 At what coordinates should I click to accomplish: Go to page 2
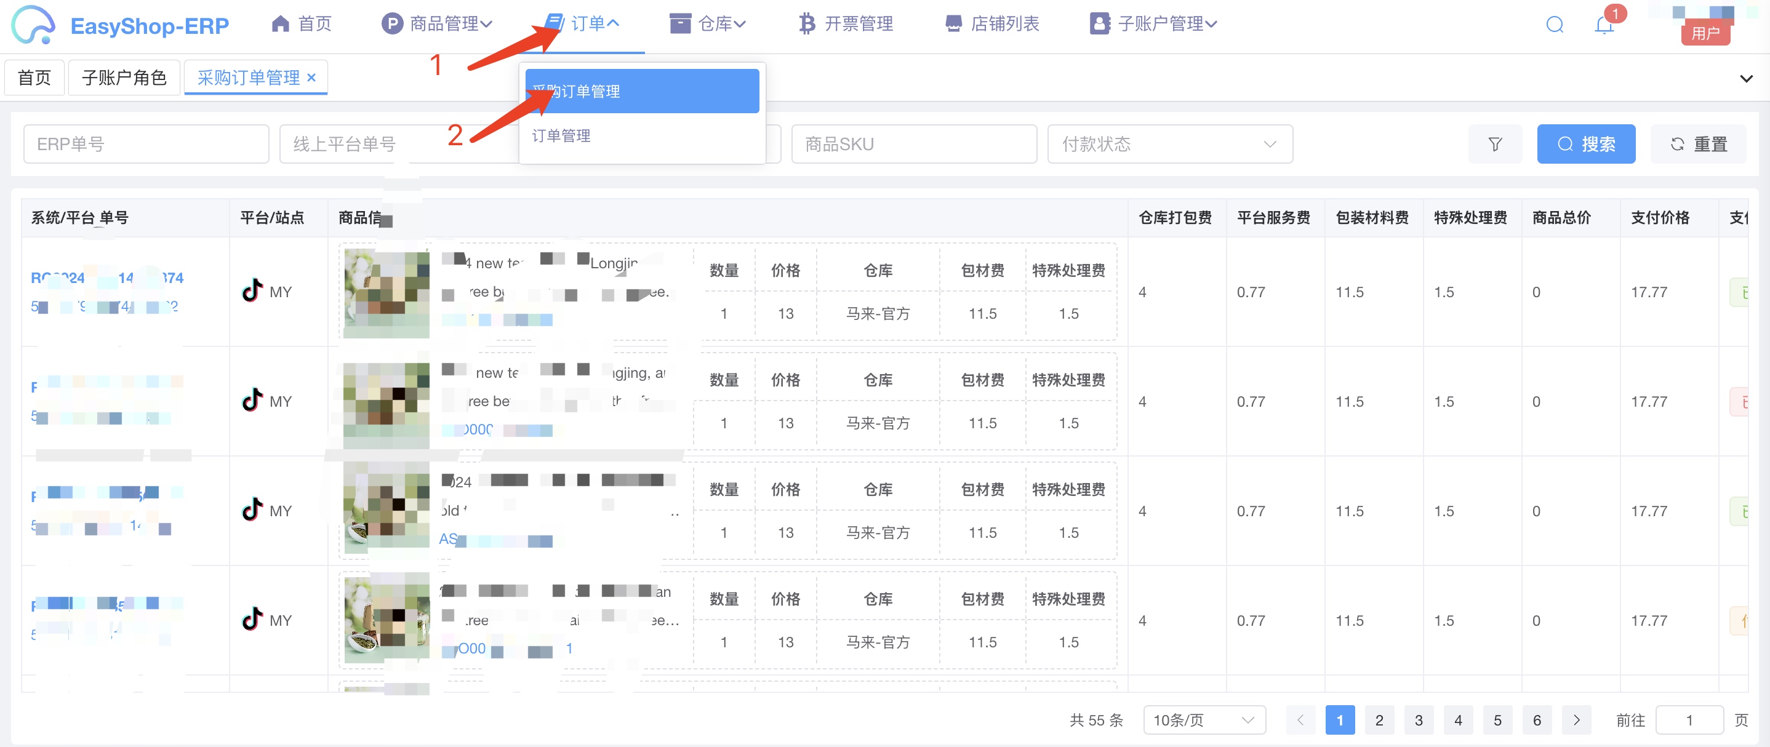coord(1379,719)
